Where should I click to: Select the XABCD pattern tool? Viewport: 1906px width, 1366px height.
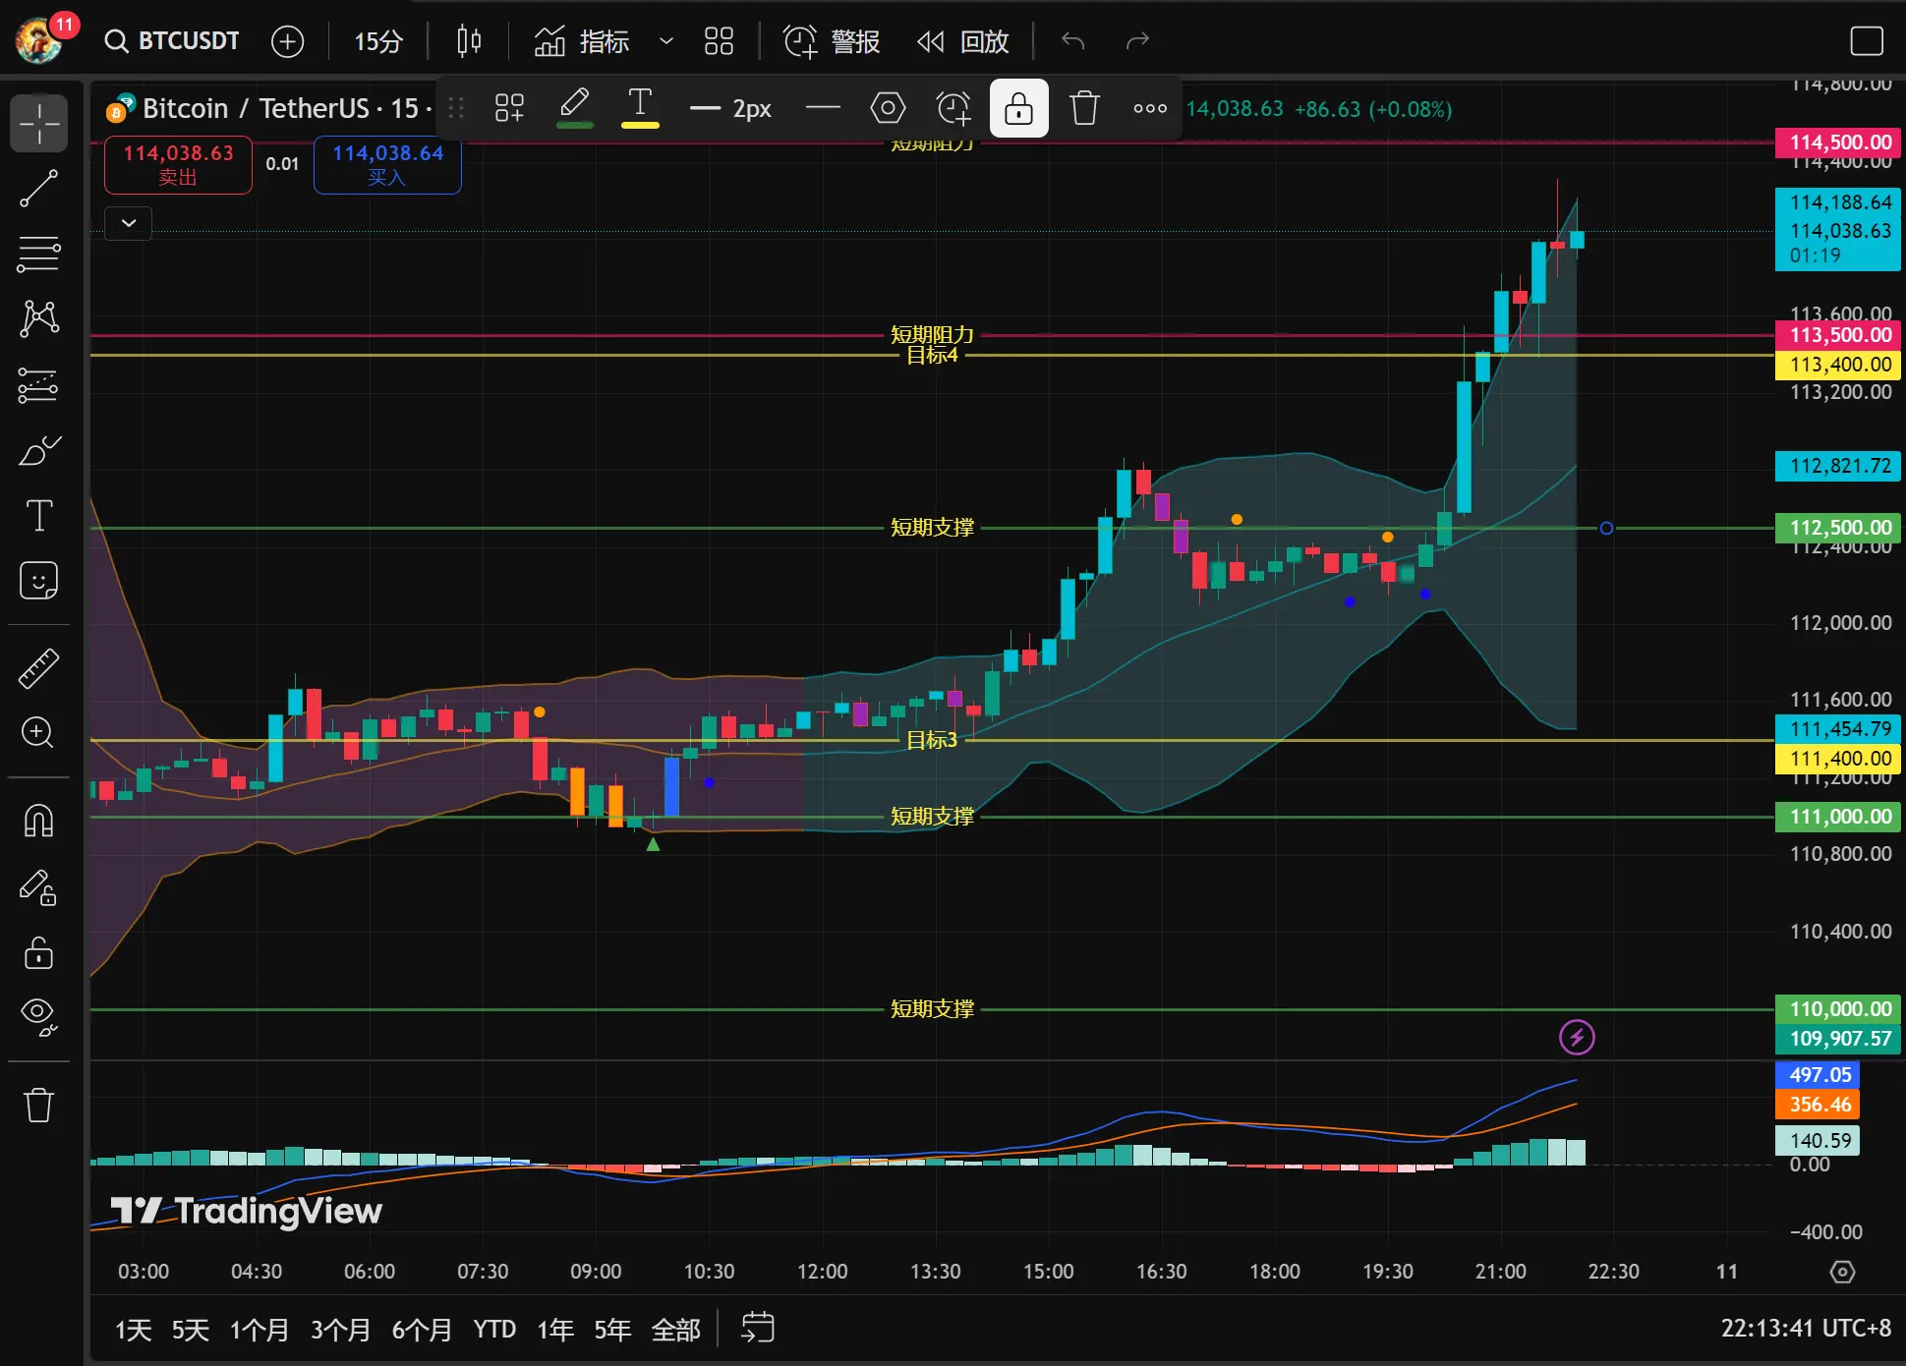click(39, 318)
